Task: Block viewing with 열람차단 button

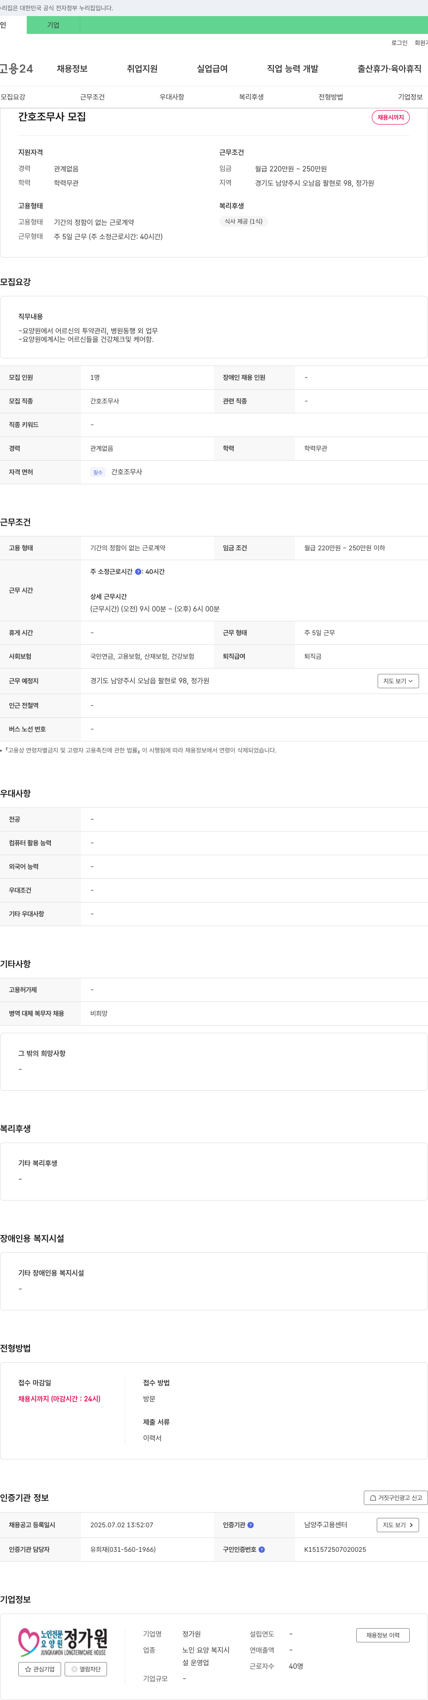Action: click(x=86, y=1669)
